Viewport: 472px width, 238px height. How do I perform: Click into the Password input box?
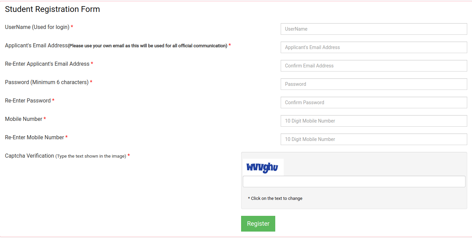[x=373, y=84]
